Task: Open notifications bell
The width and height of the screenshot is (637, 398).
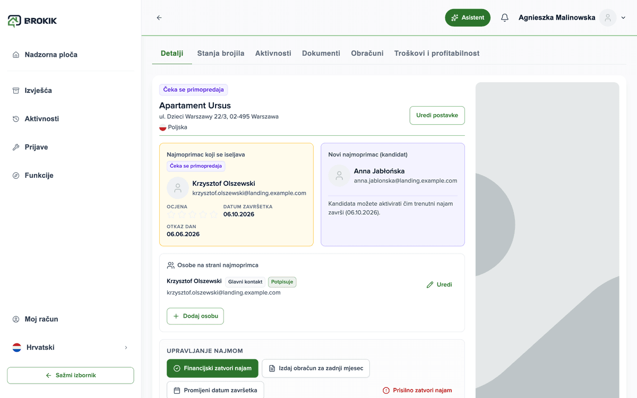Action: tap(505, 18)
